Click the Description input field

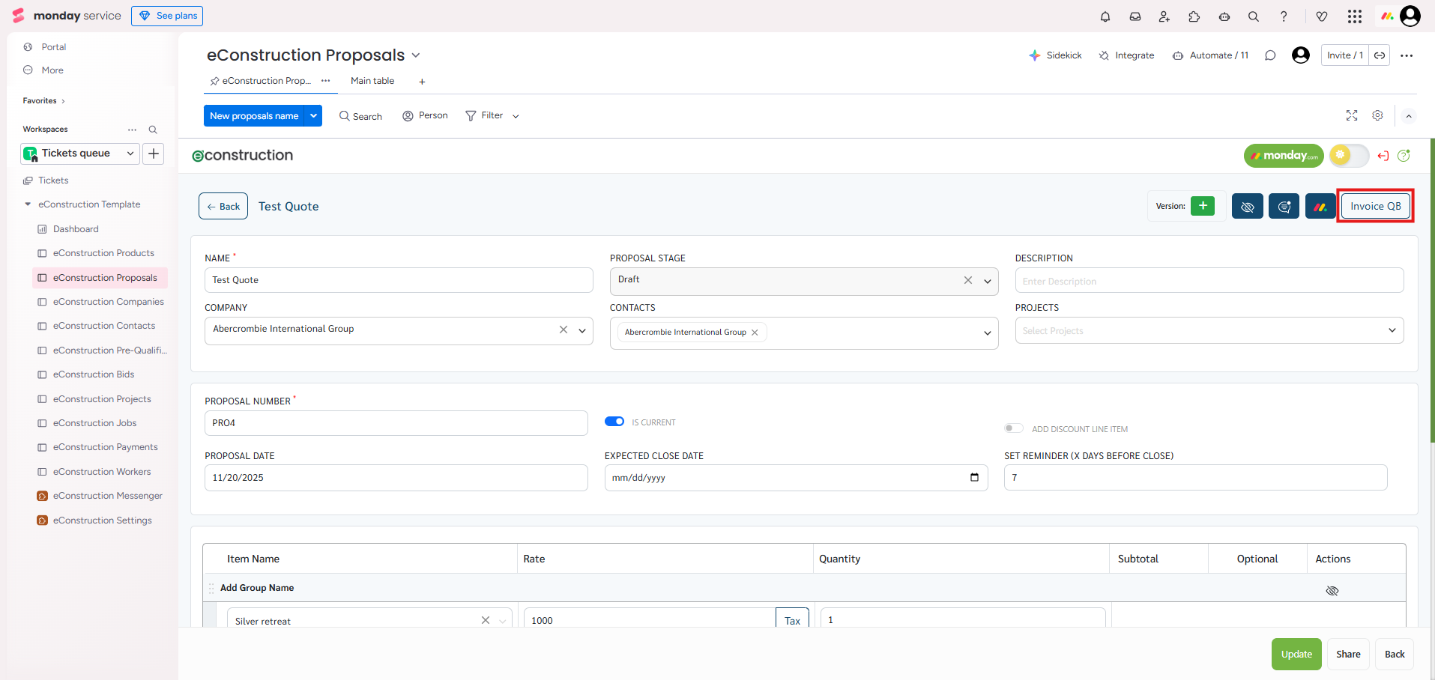pos(1209,281)
